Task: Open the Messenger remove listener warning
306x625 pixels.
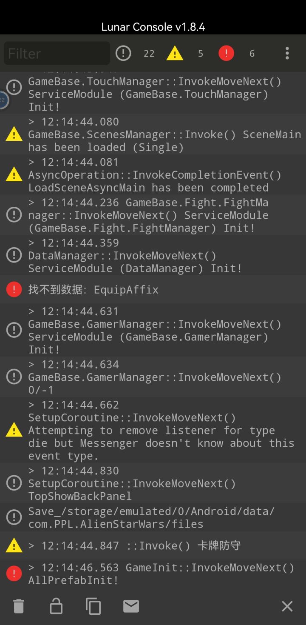Action: pyautogui.click(x=153, y=430)
